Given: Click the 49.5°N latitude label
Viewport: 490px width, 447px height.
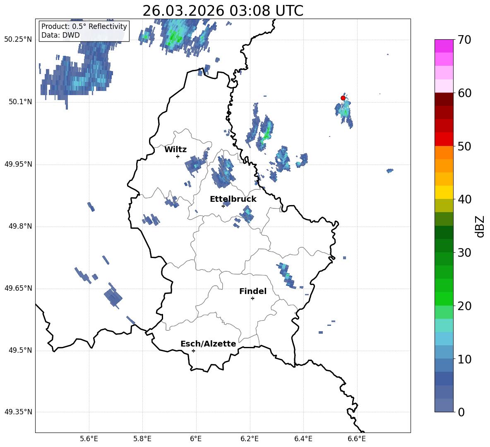Looking at the screenshot, I should point(21,350).
